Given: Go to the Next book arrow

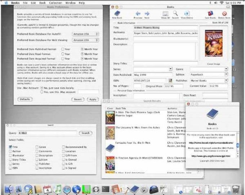Looking at the screenshot, I should pos(147,14).
